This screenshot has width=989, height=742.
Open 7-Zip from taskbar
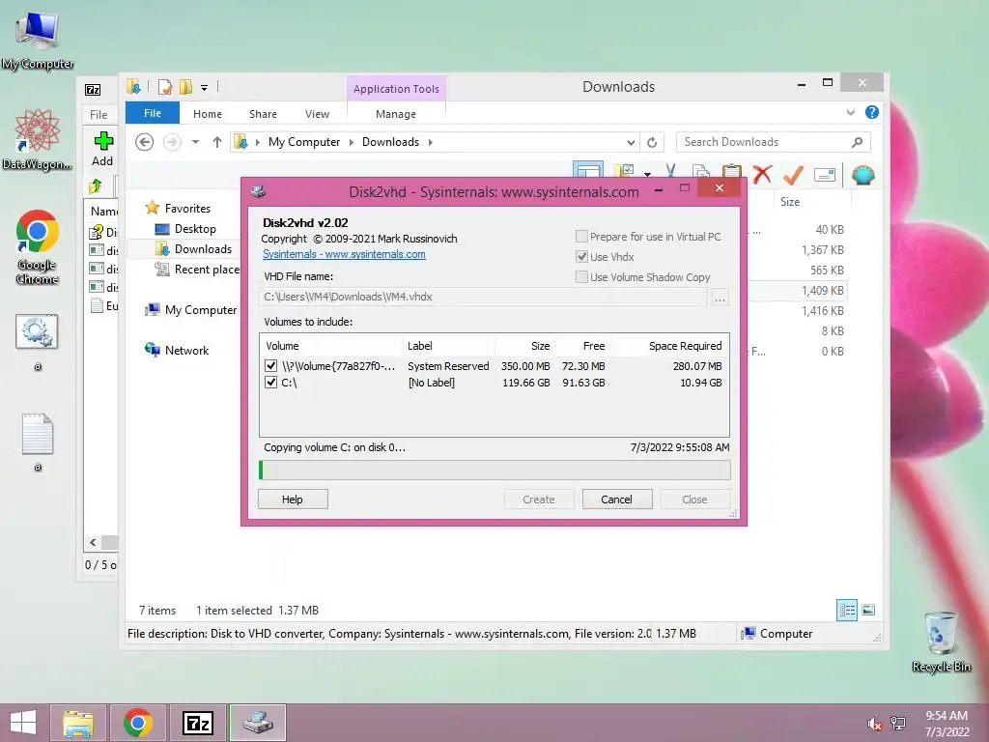point(198,723)
